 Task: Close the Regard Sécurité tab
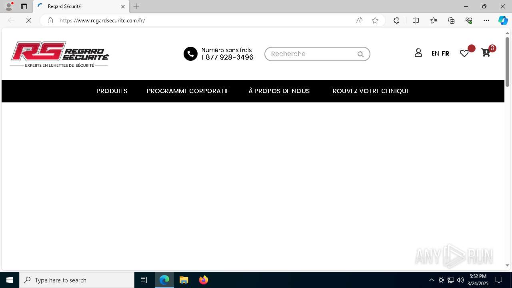[123, 6]
